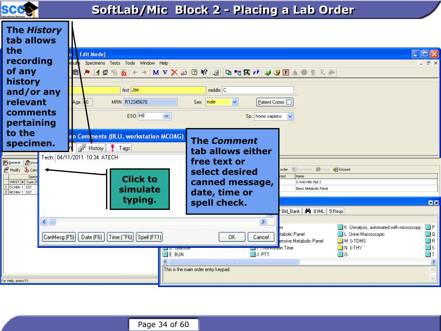Select the K Urinalysis automated with microscopy key

[379, 228]
